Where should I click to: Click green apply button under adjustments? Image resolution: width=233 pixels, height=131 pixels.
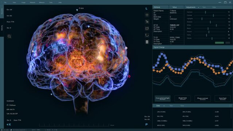click(x=220, y=43)
